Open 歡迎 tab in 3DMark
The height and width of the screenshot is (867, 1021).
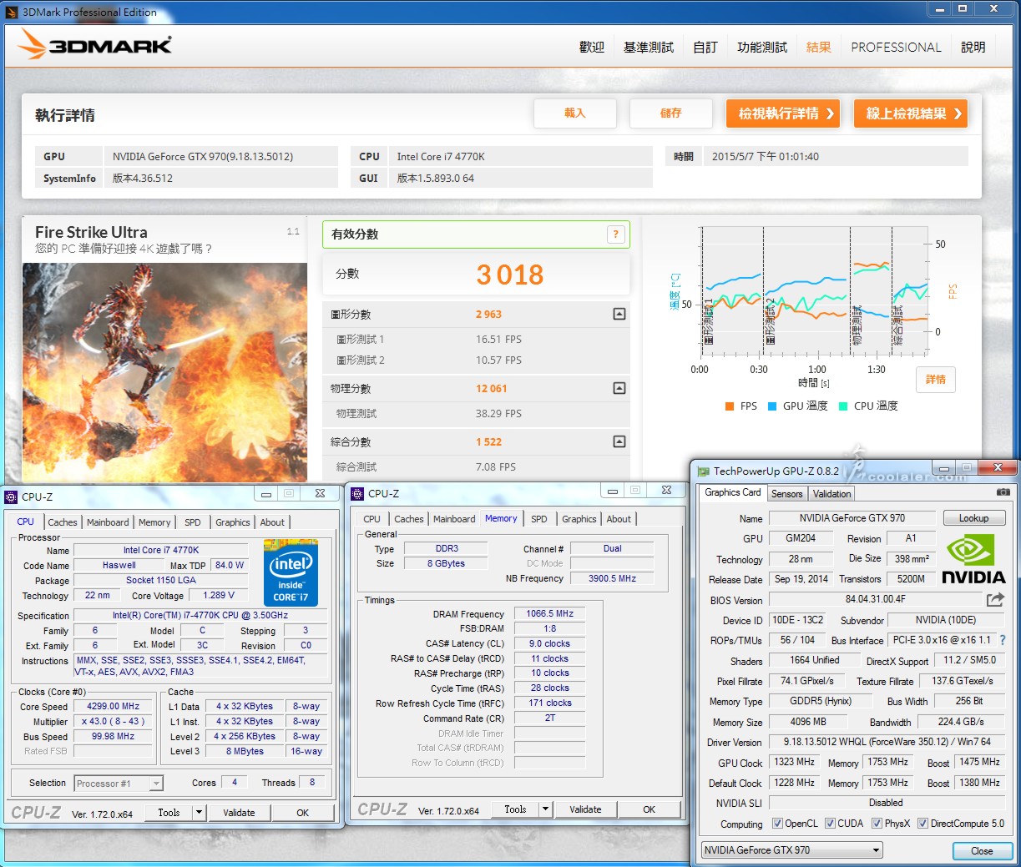pos(592,48)
